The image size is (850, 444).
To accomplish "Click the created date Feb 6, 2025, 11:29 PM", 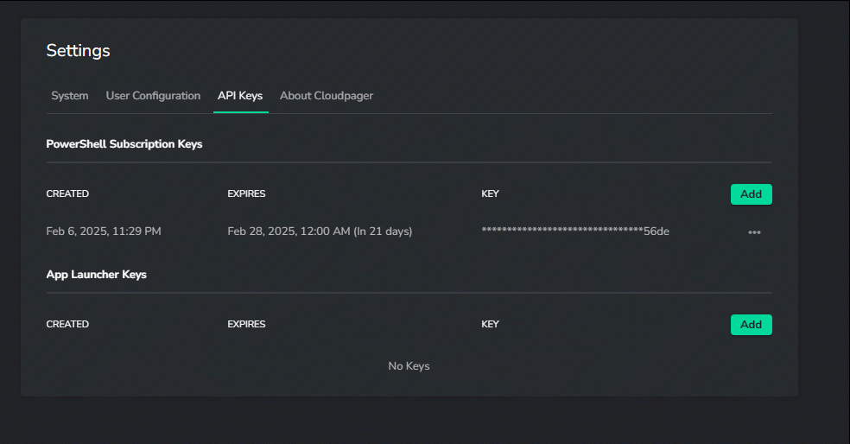I will [x=104, y=232].
